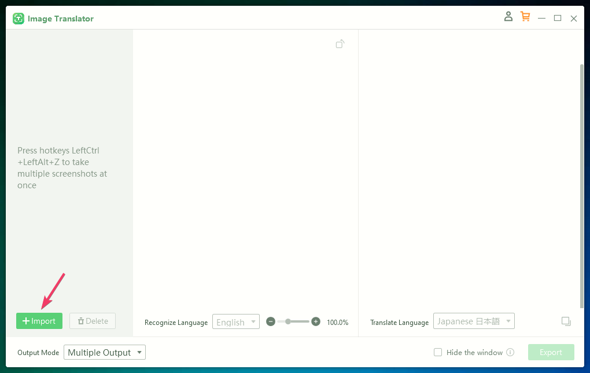The height and width of the screenshot is (373, 590).
Task: Click the vertical scrollbar on the right
Action: pos(582,186)
